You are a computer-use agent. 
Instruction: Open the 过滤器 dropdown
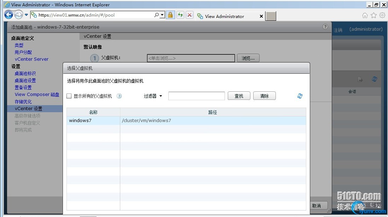click(x=153, y=96)
